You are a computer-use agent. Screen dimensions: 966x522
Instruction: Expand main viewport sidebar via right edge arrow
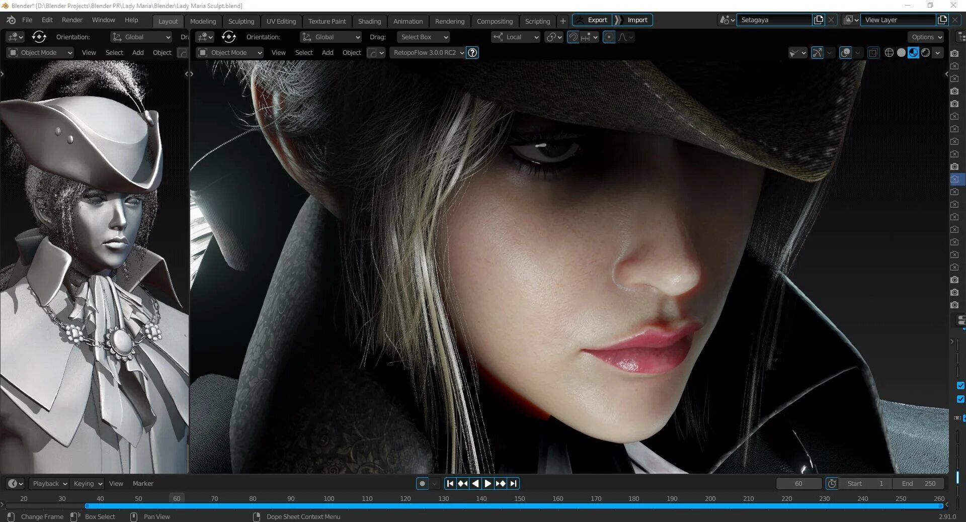(x=946, y=74)
